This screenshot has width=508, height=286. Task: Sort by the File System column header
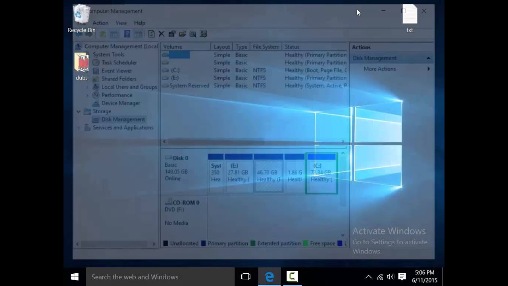[266, 47]
